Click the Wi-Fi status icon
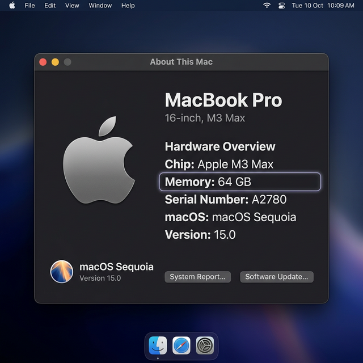The width and height of the screenshot is (363, 363). pyautogui.click(x=267, y=5)
